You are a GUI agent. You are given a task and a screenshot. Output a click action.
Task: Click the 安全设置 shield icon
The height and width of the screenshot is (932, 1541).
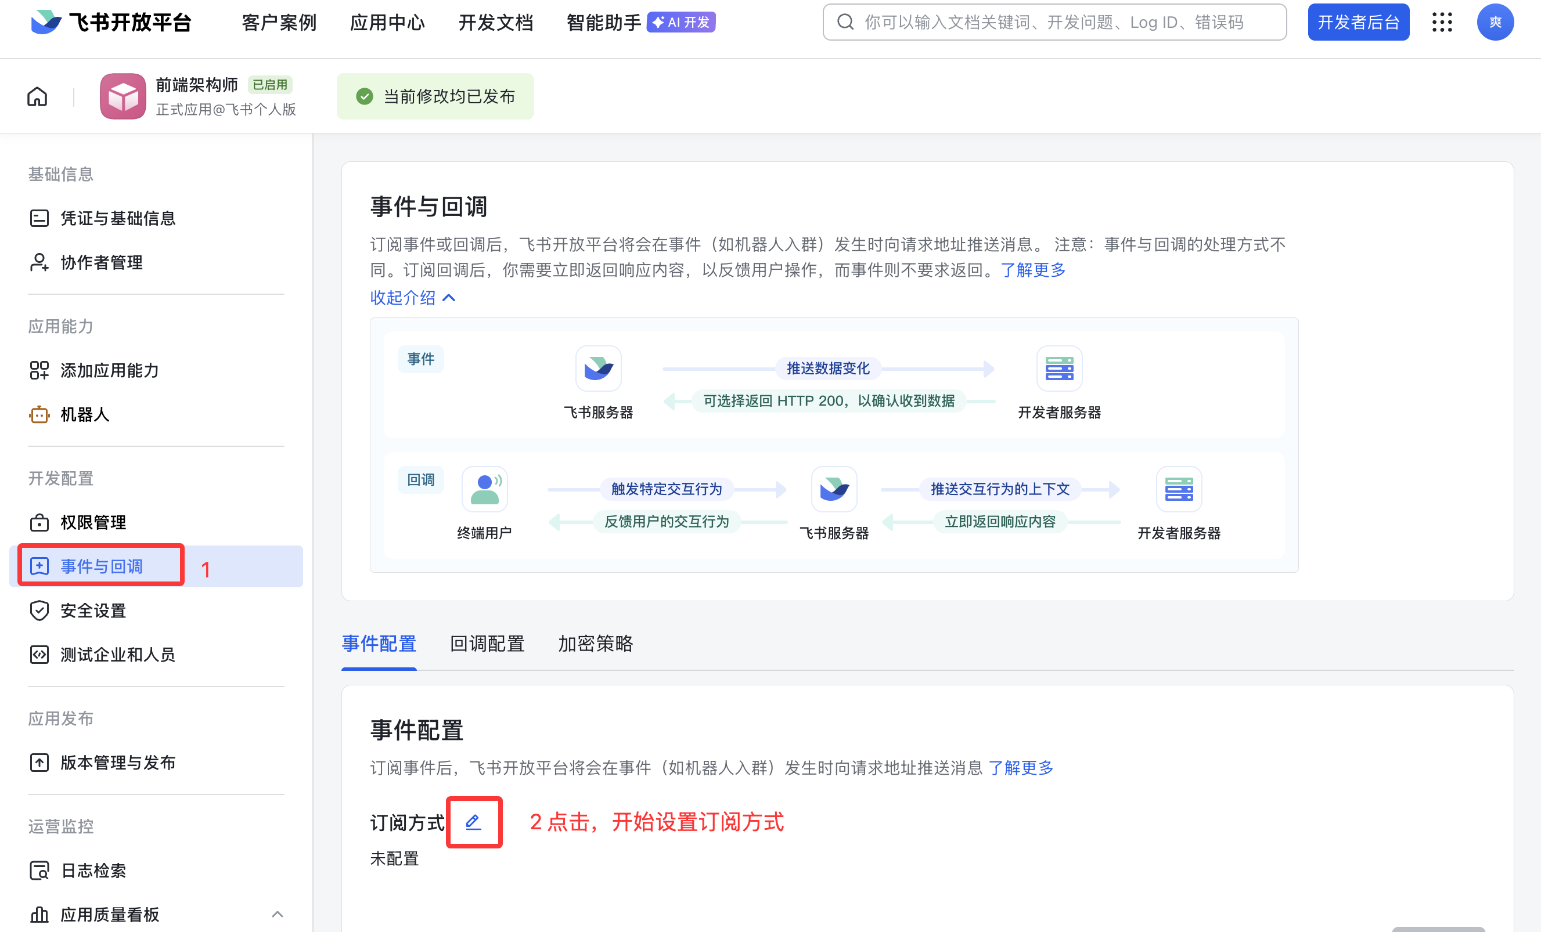point(39,611)
